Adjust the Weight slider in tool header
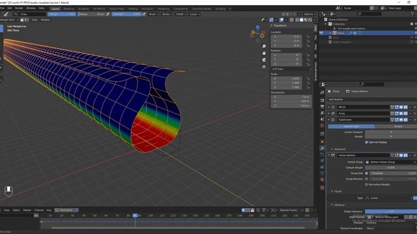Viewport: 417px width, 234px height. 62,14
